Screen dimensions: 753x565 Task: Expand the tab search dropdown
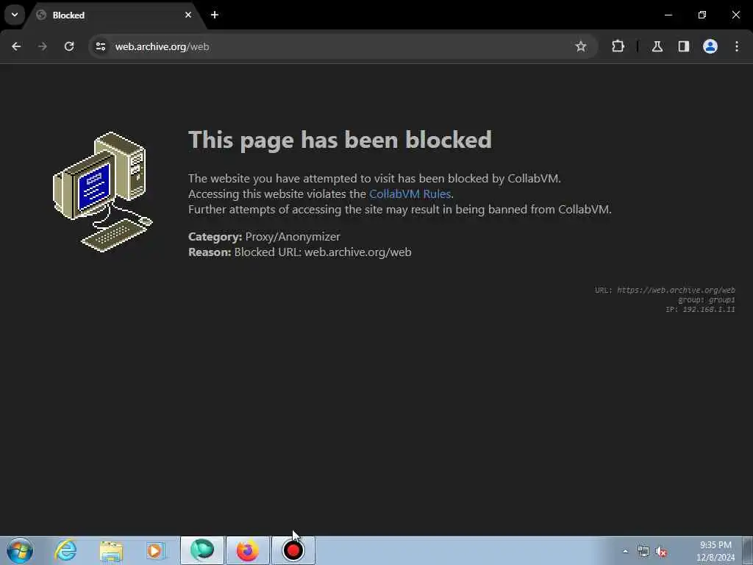[15, 15]
